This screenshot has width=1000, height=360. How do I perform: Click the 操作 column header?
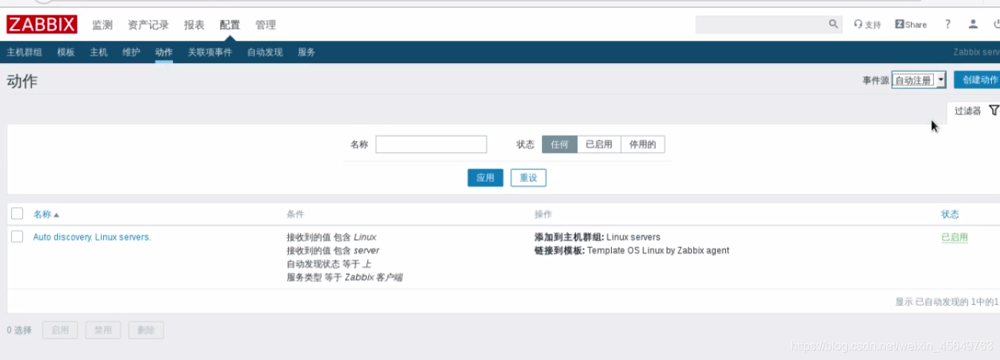pos(543,214)
